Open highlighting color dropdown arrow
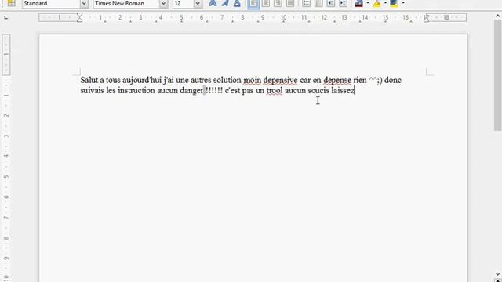 (385, 3)
